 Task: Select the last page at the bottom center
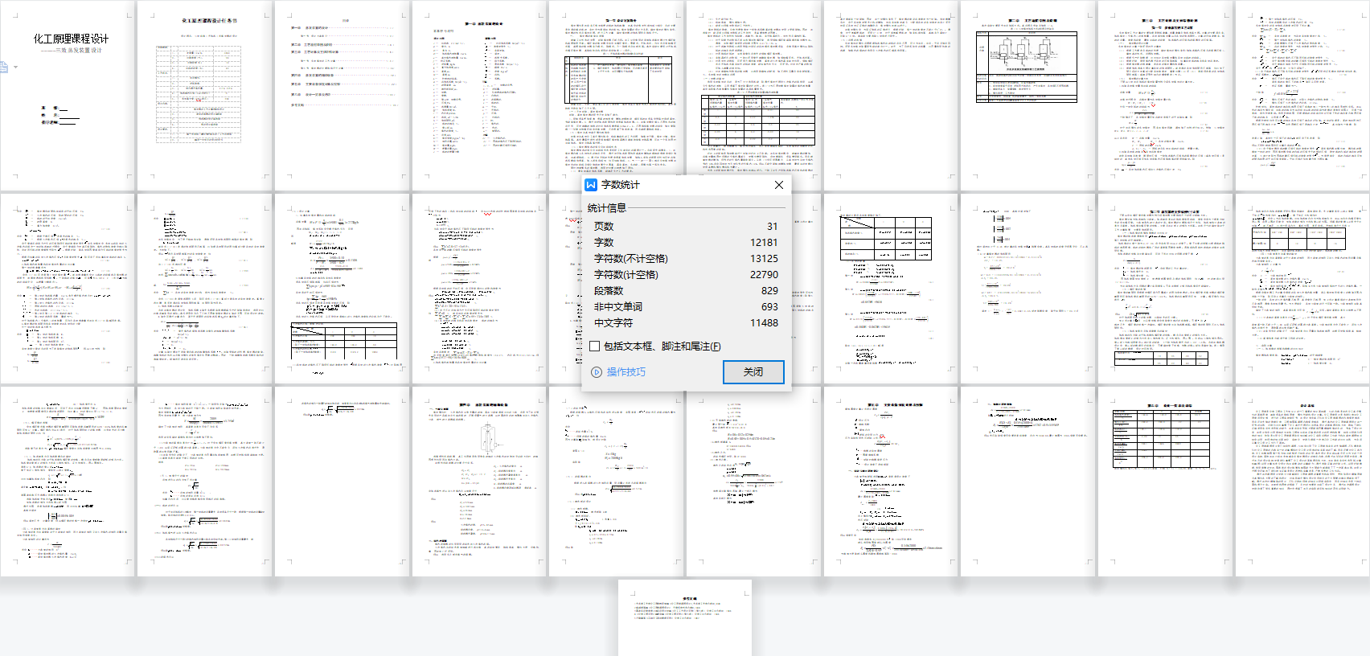(x=685, y=618)
